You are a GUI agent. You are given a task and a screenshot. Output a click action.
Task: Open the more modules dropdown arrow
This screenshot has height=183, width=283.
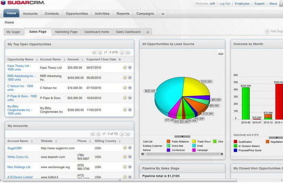click(163, 14)
